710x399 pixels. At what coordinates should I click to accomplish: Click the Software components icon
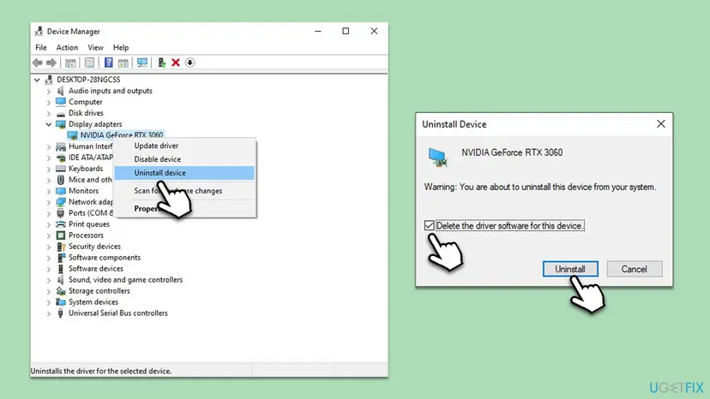61,258
